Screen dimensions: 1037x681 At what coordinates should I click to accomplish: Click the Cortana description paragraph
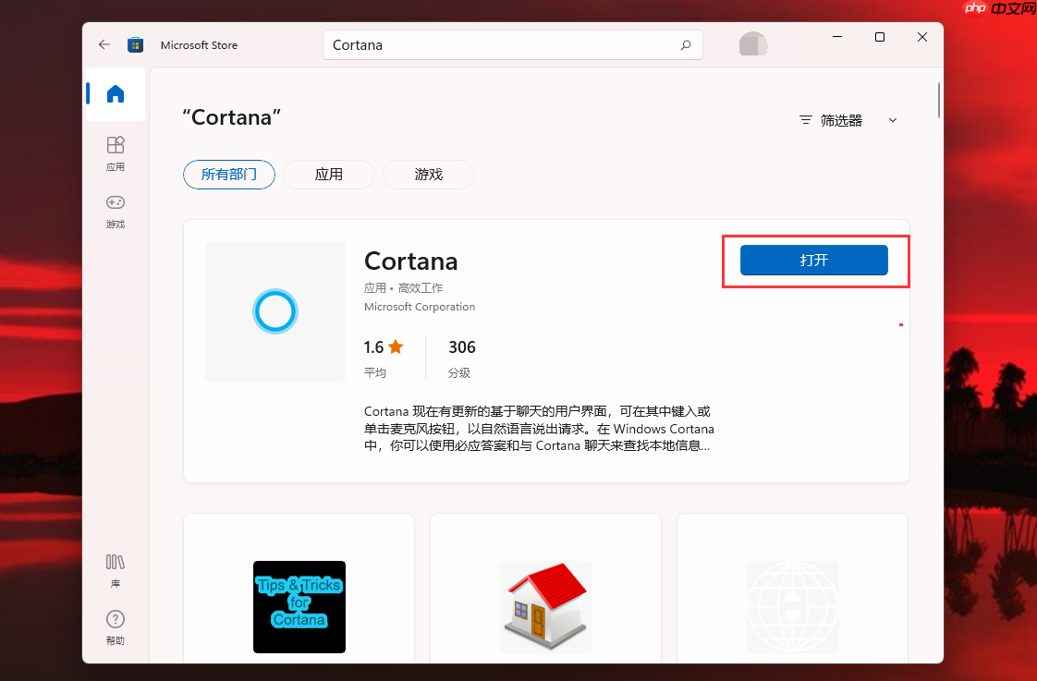coord(539,429)
